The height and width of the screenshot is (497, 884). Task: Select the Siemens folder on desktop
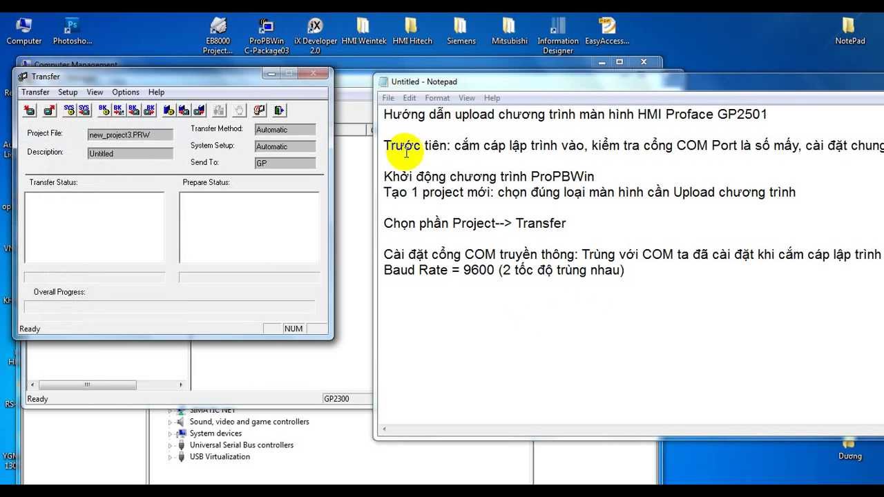(461, 32)
